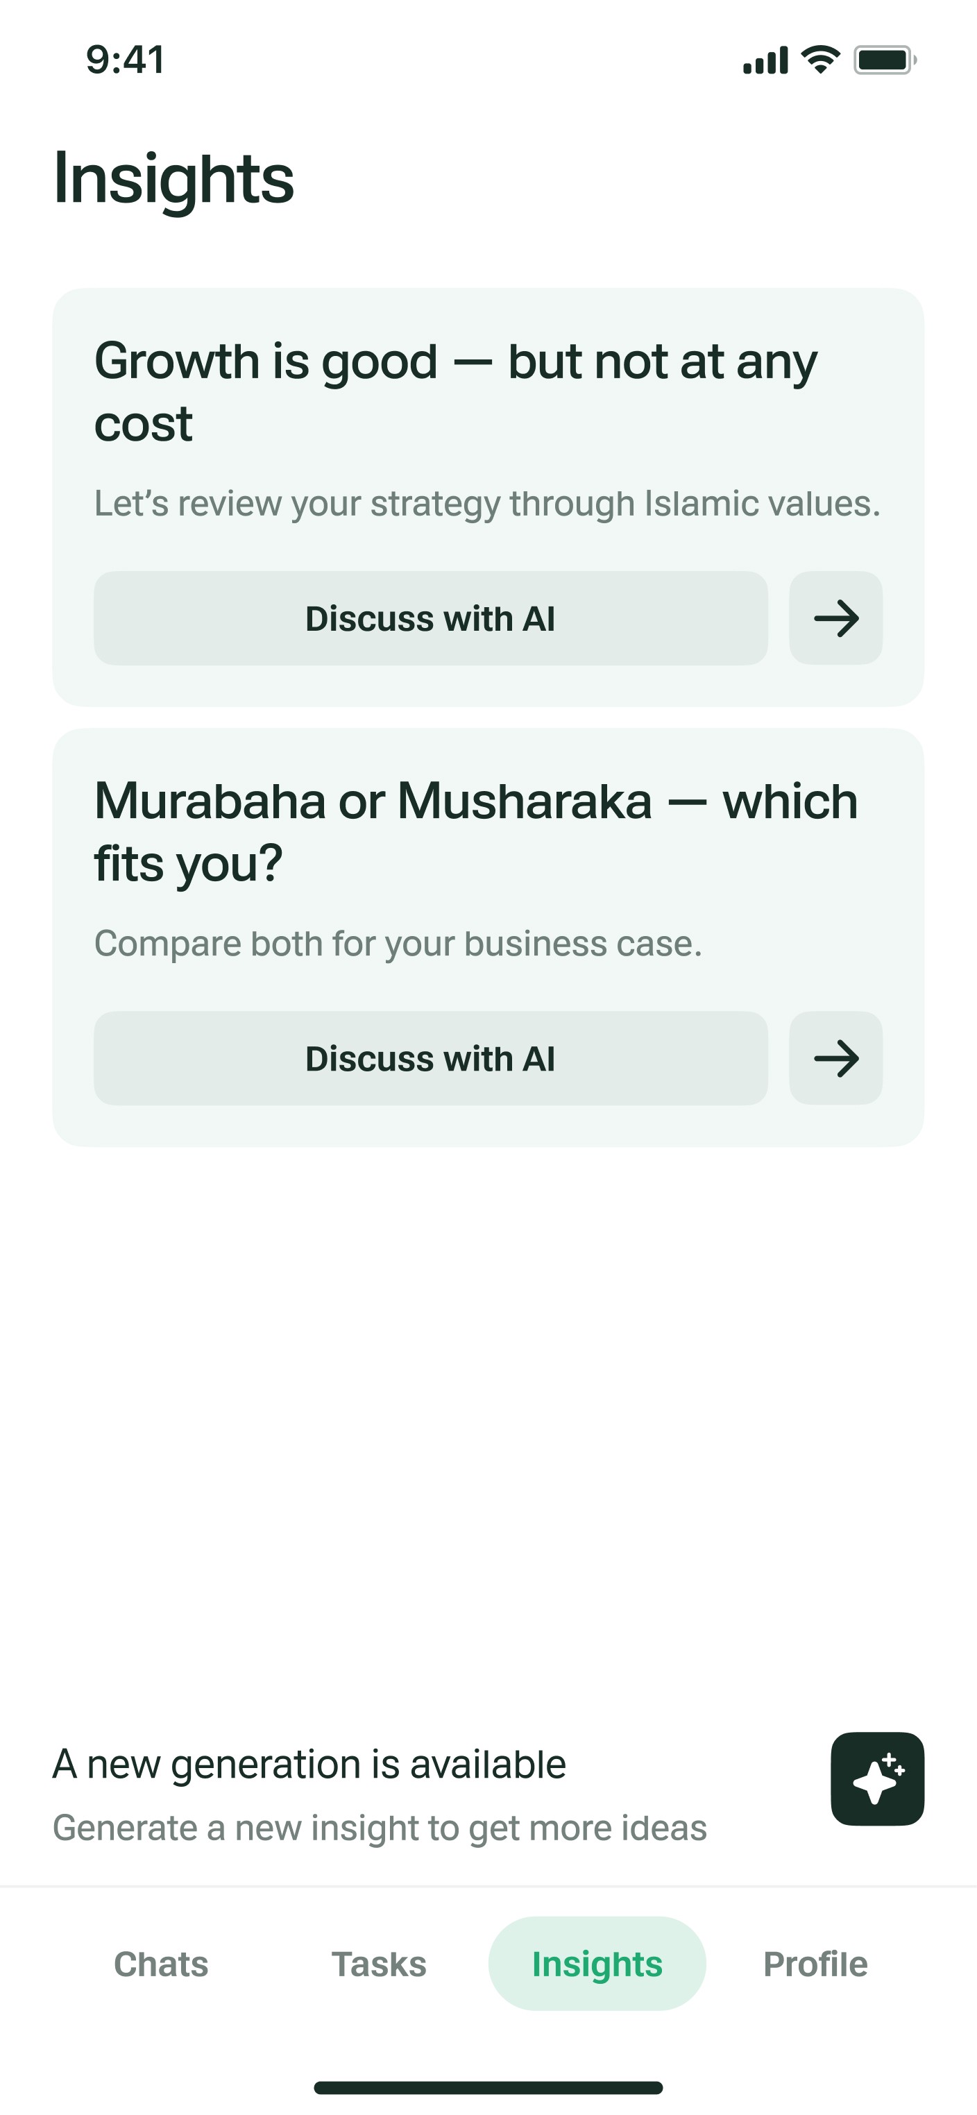977x2115 pixels.
Task: Click Discuss with AI under Murabaha card
Action: point(430,1058)
